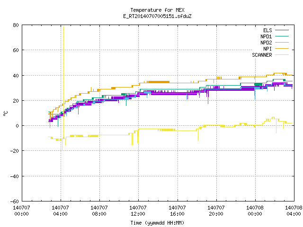Click the yellow SCANNER legend line sample
This screenshot has height=227, width=303.
click(282, 55)
